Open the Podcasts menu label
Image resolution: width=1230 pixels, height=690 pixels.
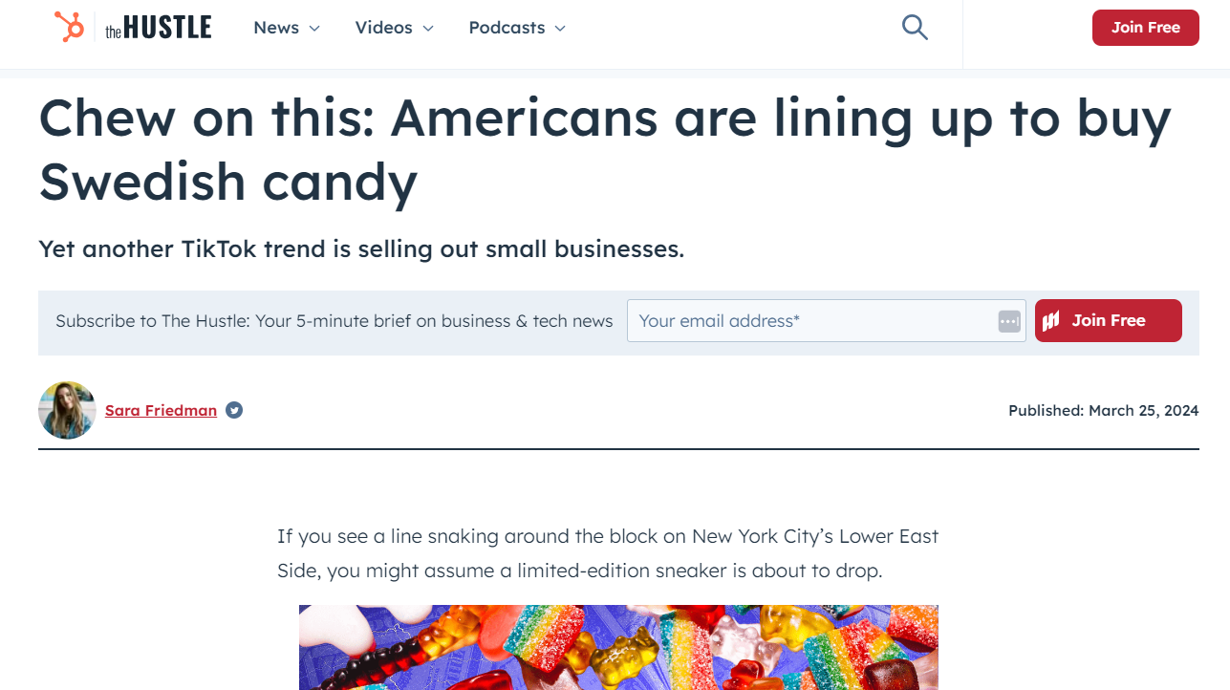click(507, 28)
